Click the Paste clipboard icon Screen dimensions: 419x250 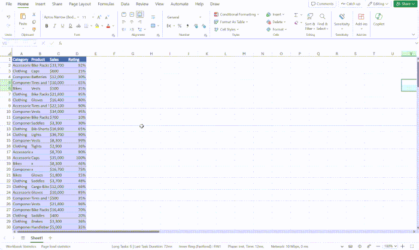pyautogui.click(x=23, y=17)
